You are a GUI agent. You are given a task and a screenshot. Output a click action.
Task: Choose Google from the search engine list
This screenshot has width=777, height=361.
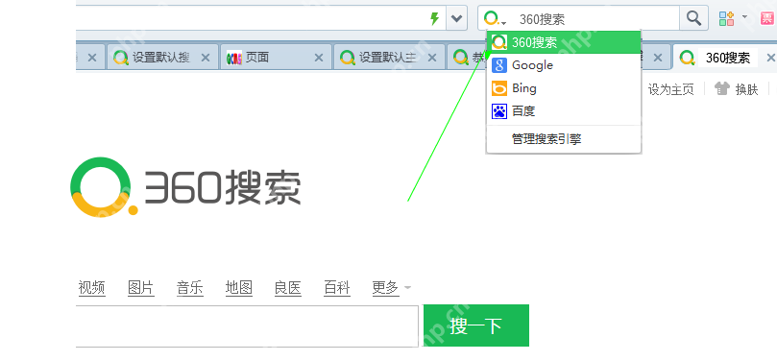point(564,65)
